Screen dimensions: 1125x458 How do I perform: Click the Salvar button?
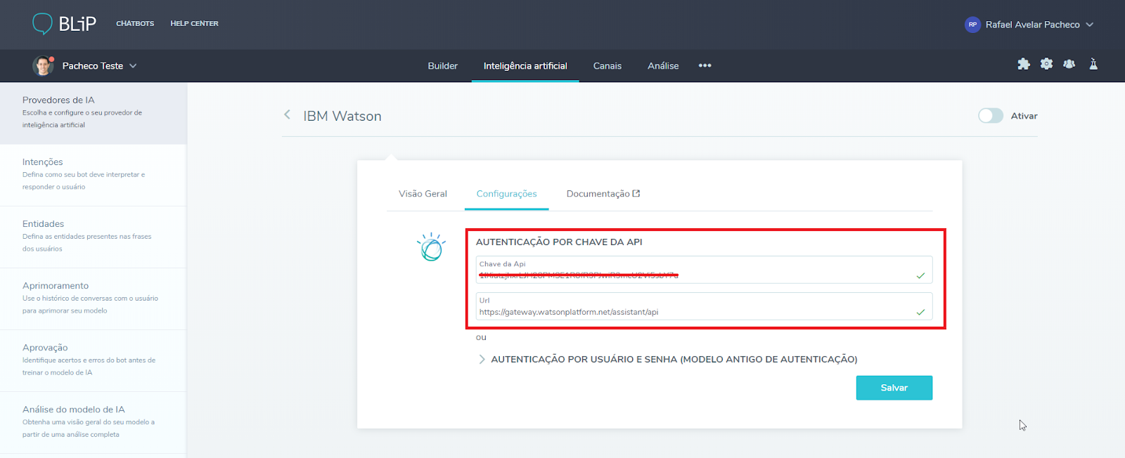click(x=894, y=388)
